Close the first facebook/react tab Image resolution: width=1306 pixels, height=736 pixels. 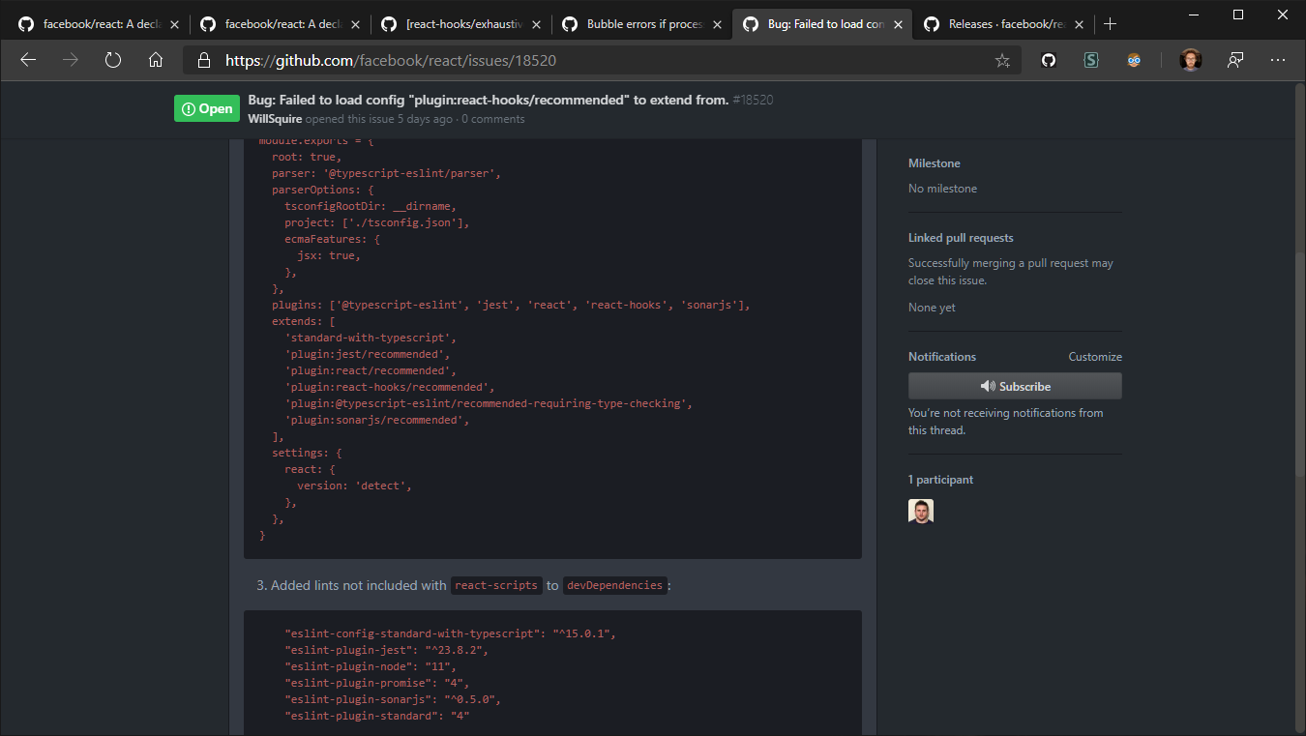pos(173,24)
